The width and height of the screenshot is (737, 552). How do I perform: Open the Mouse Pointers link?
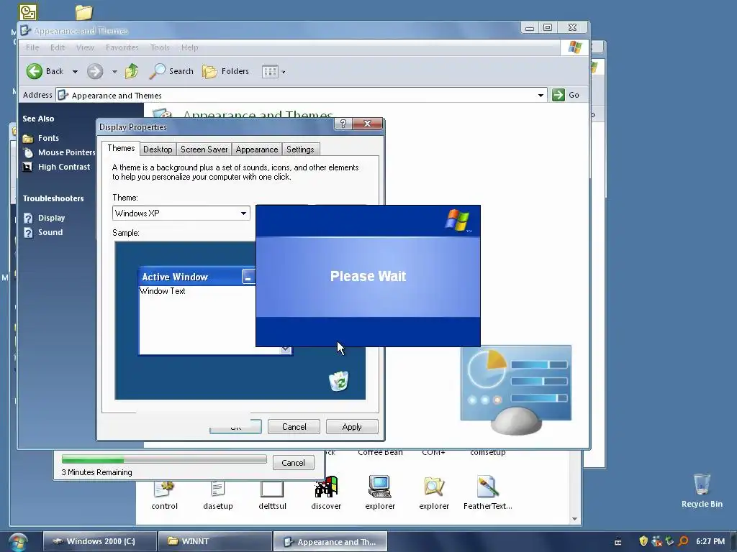click(x=67, y=152)
